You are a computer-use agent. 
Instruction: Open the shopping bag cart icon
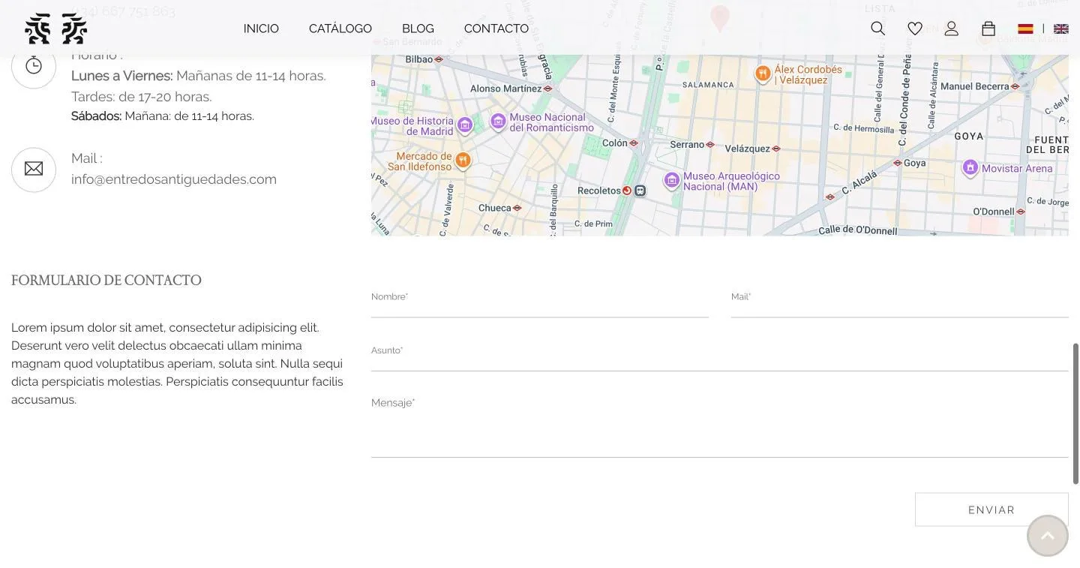click(x=988, y=29)
